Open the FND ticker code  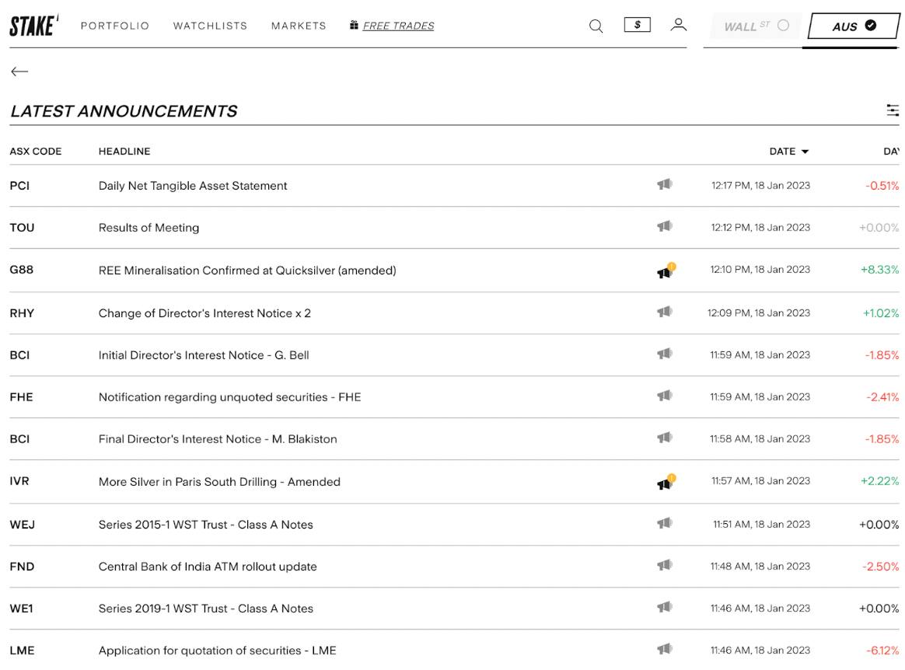pyautogui.click(x=22, y=567)
